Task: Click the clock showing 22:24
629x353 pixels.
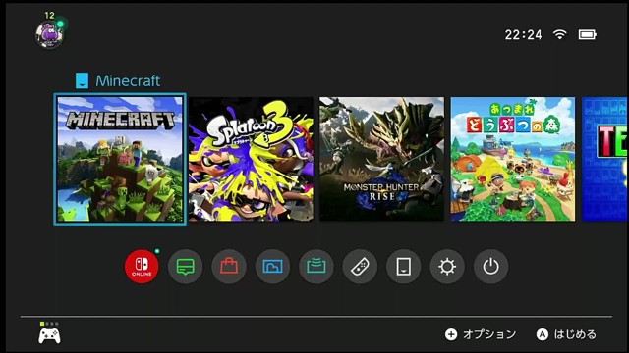Action: [523, 35]
